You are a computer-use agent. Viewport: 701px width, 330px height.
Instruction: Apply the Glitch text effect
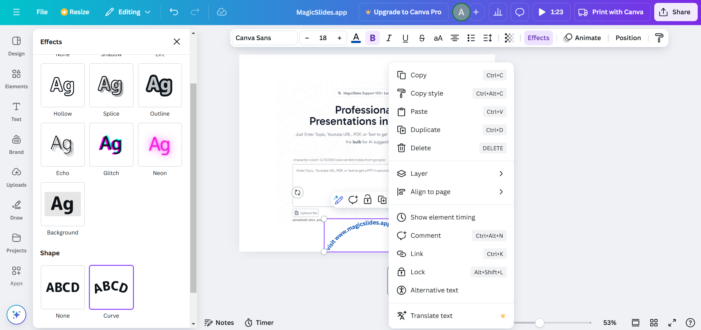(111, 145)
